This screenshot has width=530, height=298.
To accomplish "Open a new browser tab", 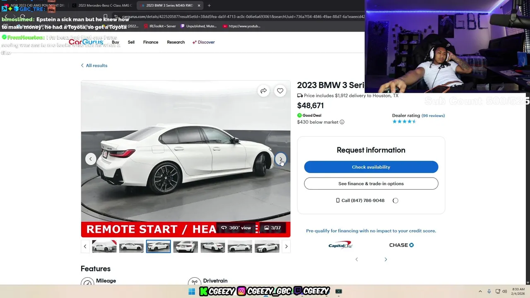I will [209, 5].
